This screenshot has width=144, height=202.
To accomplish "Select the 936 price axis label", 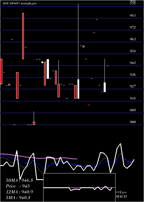I will (132, 74).
